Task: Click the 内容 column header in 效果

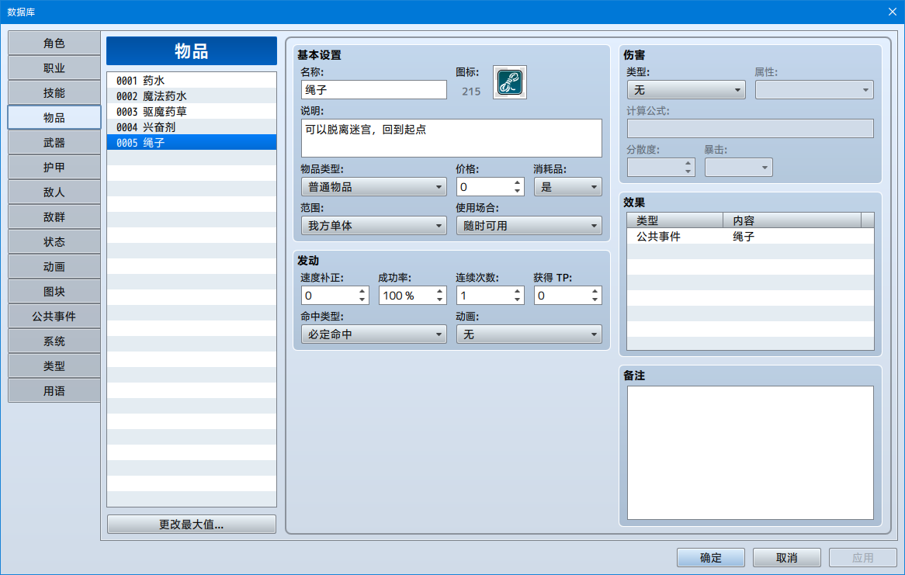Action: [x=792, y=220]
